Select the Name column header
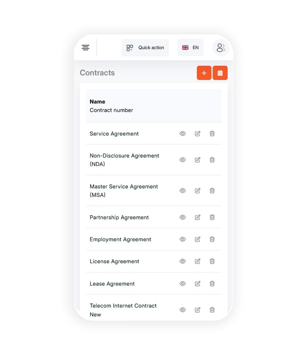Image resolution: width=307 pixels, height=355 pixels. (x=97, y=102)
